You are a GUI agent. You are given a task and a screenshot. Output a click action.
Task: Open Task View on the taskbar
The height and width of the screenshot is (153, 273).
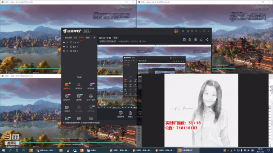pyautogui.click(x=24, y=150)
